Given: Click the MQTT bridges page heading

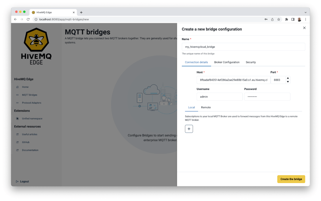Looking at the screenshot, I should point(87,32).
